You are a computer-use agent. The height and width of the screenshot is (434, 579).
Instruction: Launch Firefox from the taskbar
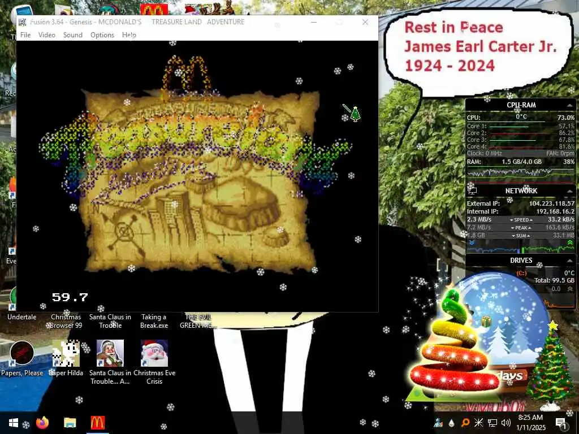(x=42, y=423)
